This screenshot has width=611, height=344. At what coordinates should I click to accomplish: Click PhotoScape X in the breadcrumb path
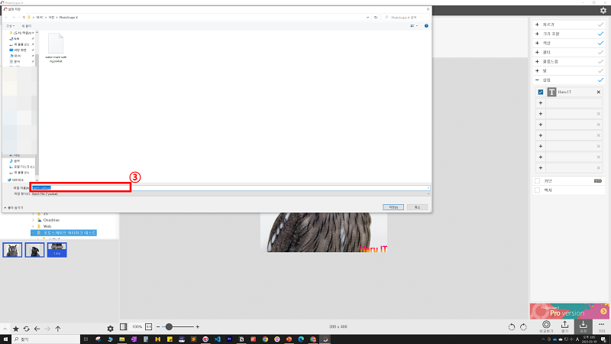pyautogui.click(x=69, y=17)
